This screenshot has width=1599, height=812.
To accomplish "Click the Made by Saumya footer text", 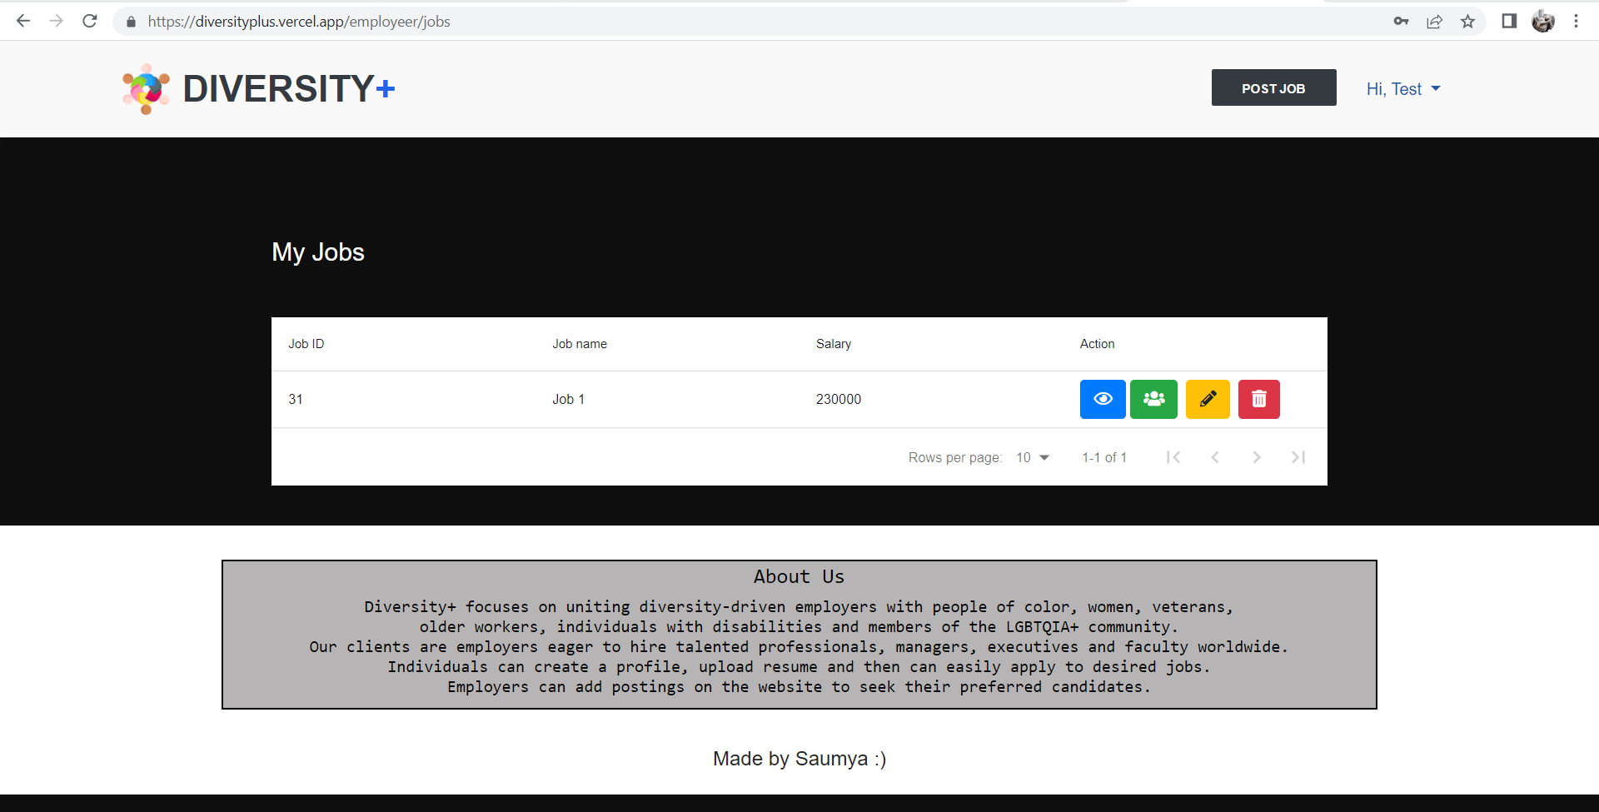I will [x=799, y=759].
